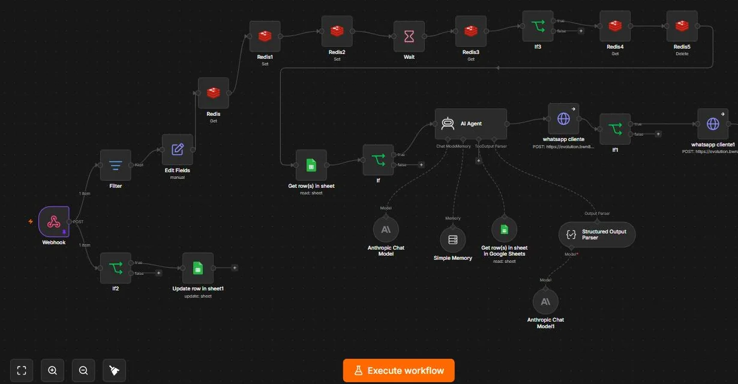This screenshot has height=384, width=738.
Task: Select the Redis3 Get node
Action: [471, 32]
